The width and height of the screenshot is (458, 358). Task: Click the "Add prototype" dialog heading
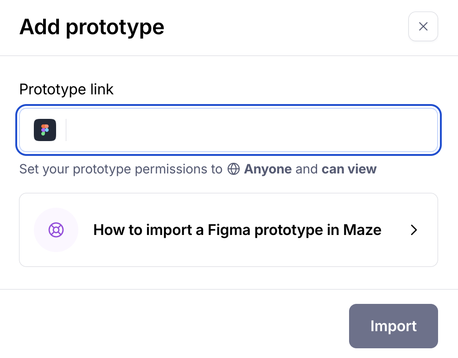click(x=92, y=27)
